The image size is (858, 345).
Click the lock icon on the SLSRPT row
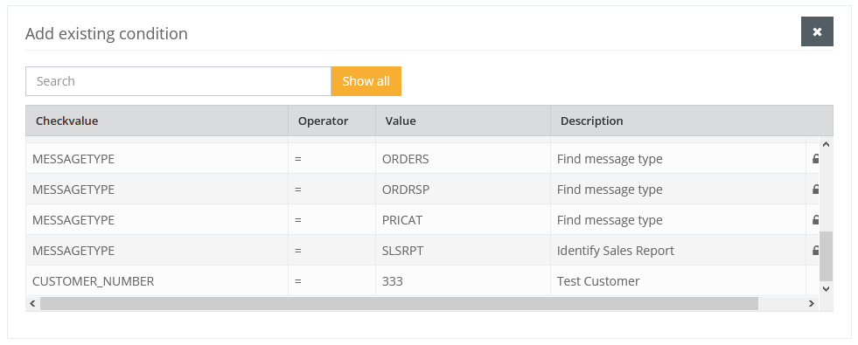[815, 251]
